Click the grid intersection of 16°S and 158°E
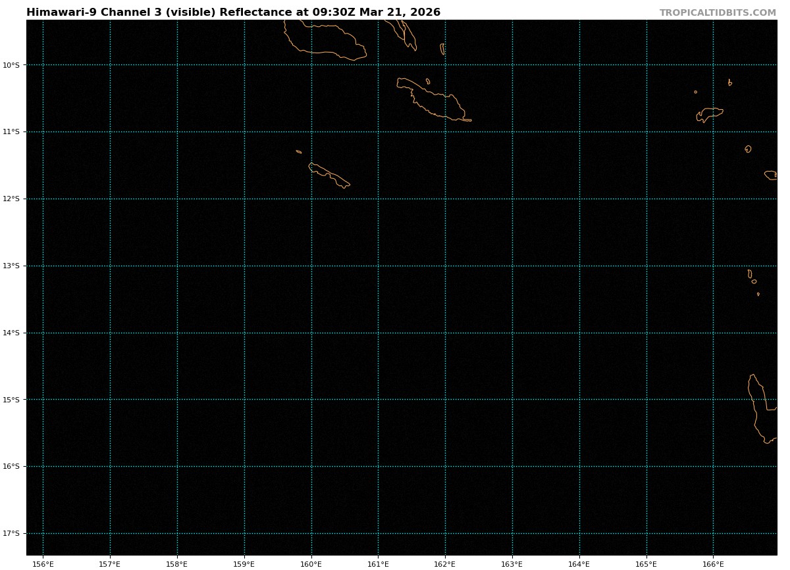Screen dimensions: 790x570 (177, 466)
